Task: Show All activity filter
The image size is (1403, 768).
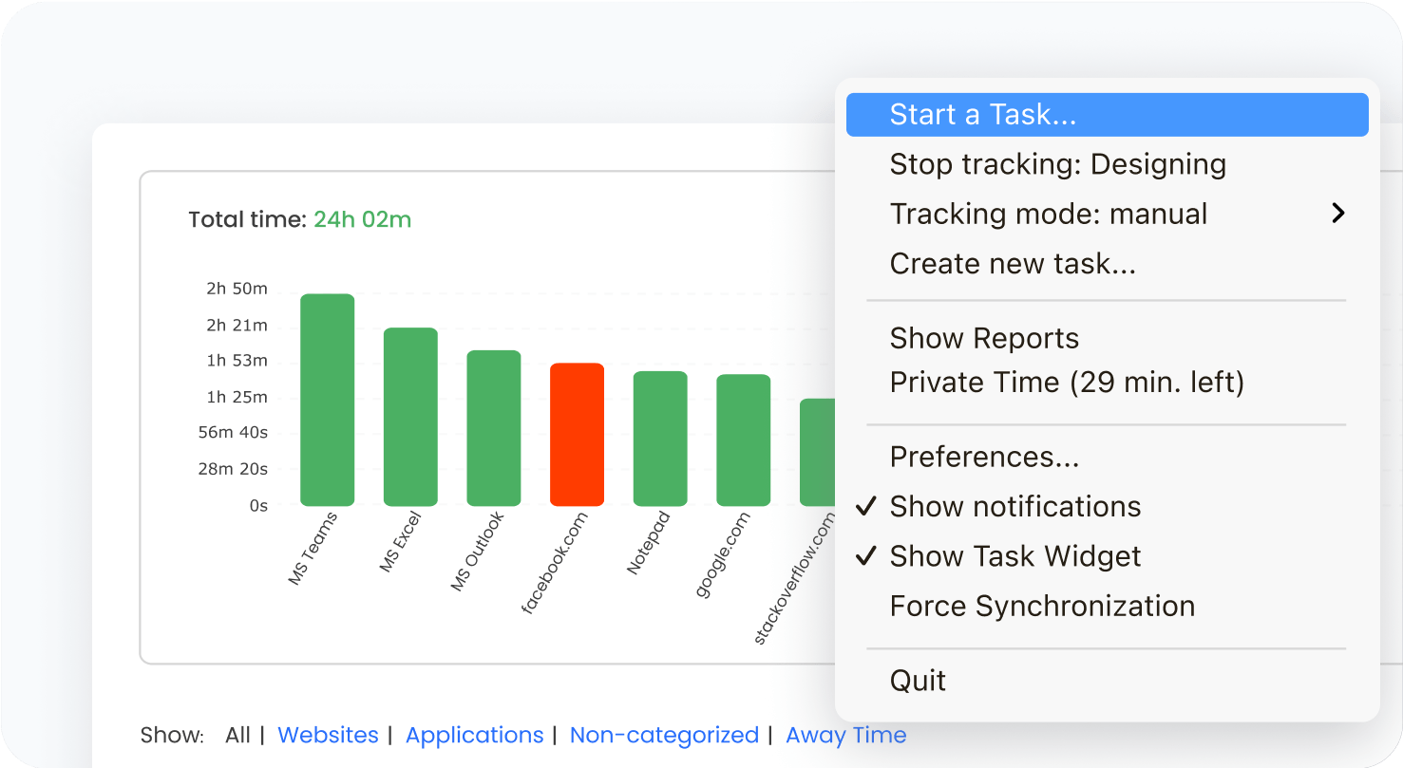Action: click(x=237, y=735)
